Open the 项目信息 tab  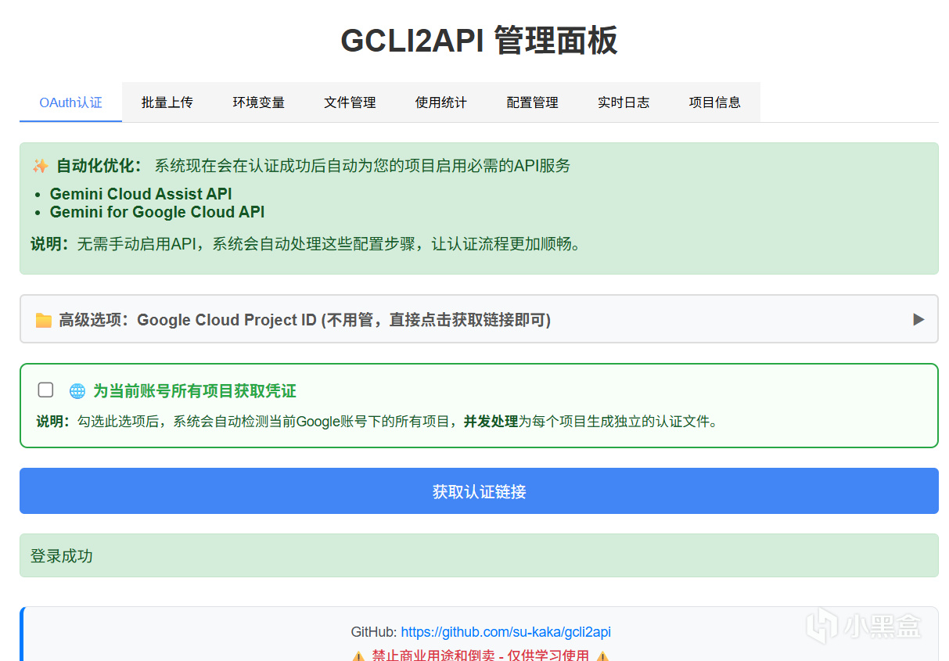coord(715,102)
